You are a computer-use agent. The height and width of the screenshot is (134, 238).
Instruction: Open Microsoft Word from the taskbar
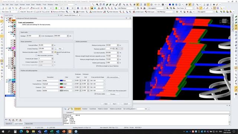pyautogui.click(x=45, y=131)
